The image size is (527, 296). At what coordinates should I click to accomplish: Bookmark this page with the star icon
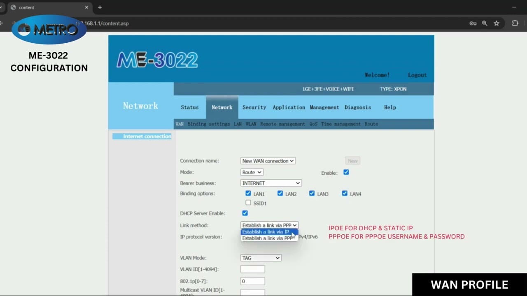tap(497, 23)
